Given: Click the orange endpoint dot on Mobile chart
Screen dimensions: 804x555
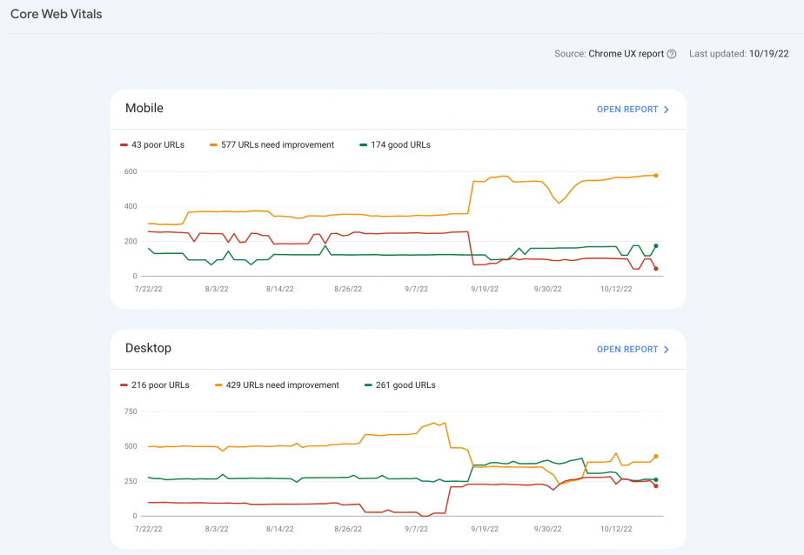Looking at the screenshot, I should (656, 175).
